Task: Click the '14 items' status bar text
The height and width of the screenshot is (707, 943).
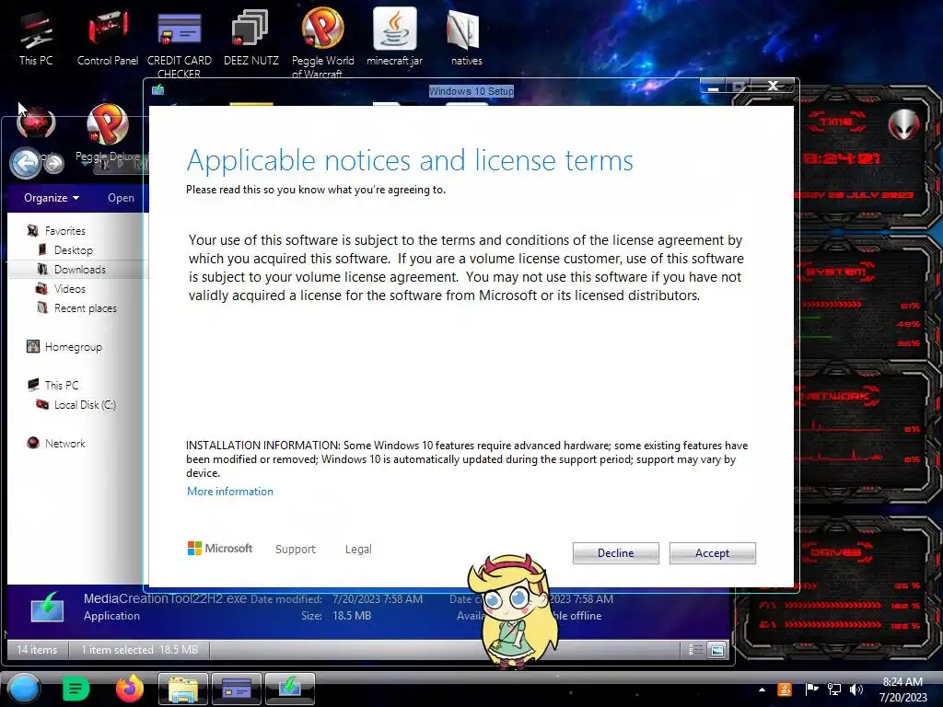Action: pyautogui.click(x=37, y=649)
